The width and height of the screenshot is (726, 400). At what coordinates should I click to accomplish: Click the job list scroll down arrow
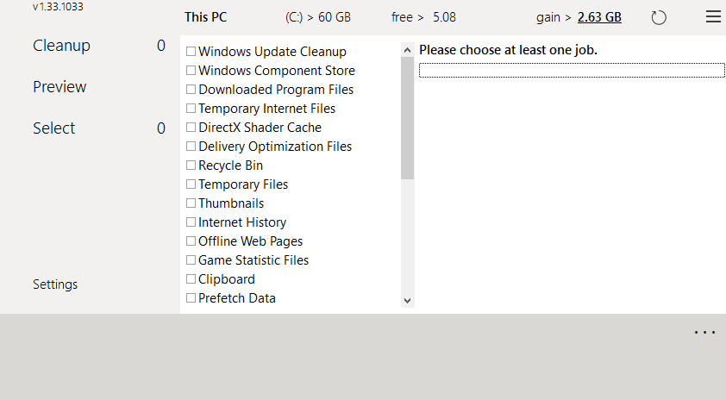click(408, 300)
